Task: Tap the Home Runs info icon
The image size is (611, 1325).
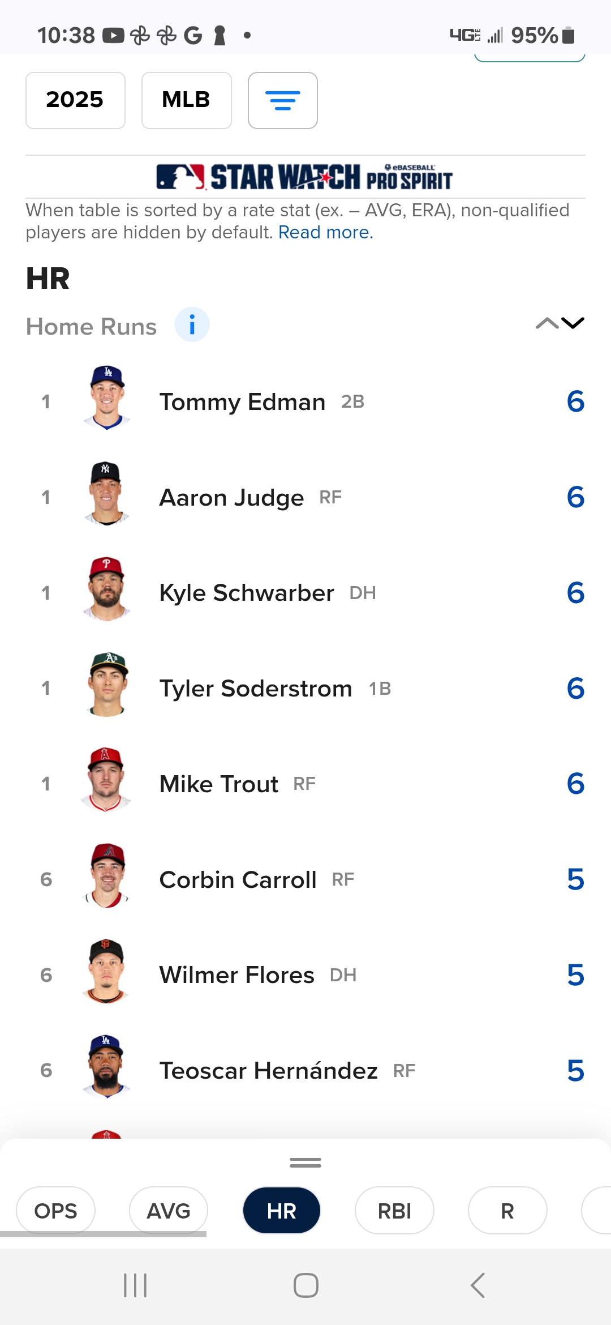Action: [192, 325]
